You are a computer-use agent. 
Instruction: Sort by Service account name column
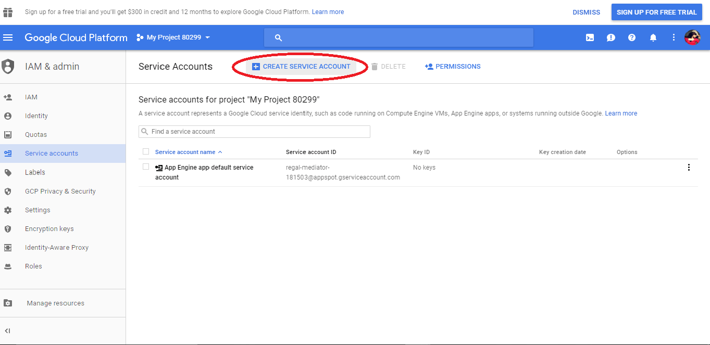[189, 152]
